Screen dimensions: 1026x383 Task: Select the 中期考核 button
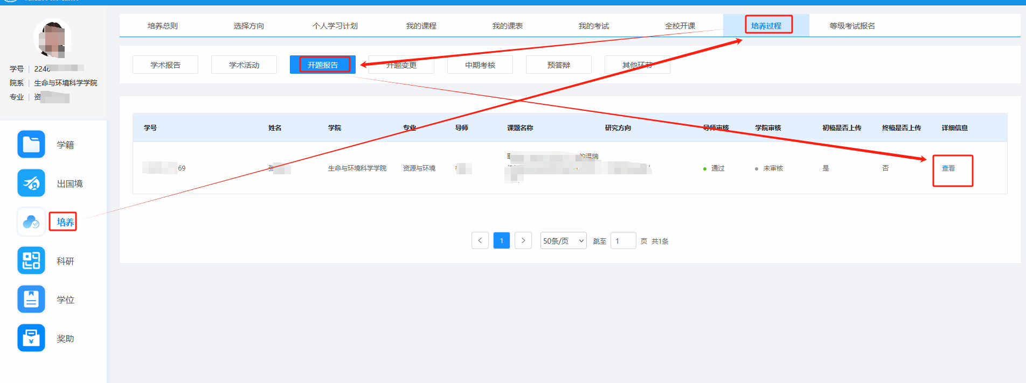pyautogui.click(x=480, y=65)
